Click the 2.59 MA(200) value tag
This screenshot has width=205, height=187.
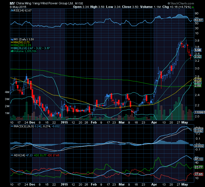[x=198, y=85]
